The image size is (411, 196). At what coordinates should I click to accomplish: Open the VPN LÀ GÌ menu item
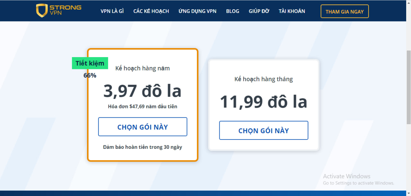point(112,11)
